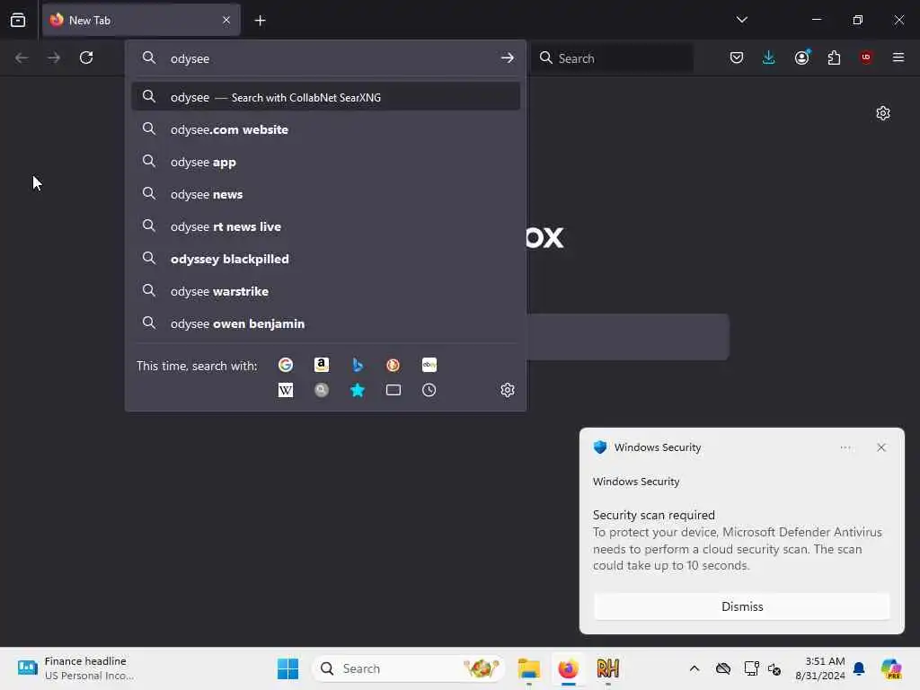Screen dimensions: 920x690
Task: Search this time with Bing
Action: pos(358,365)
